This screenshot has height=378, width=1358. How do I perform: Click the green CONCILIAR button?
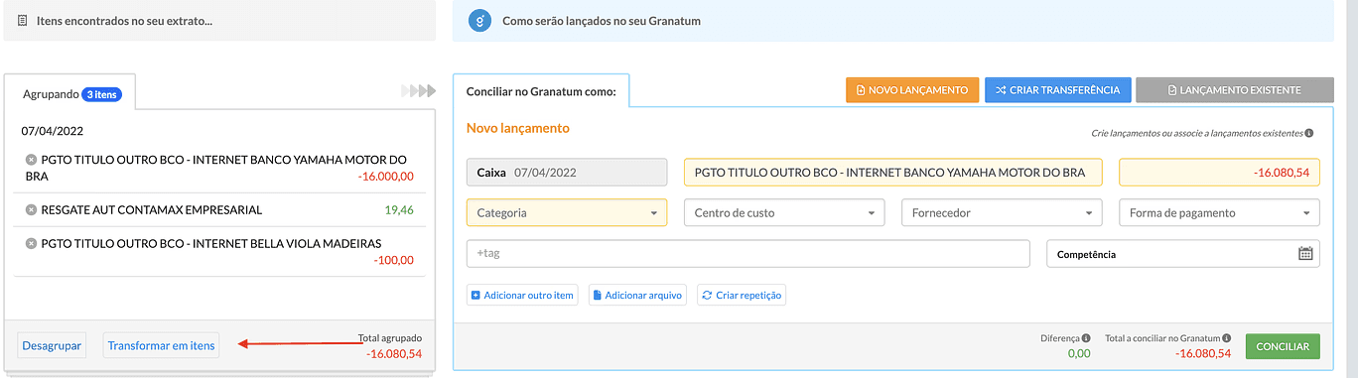[1283, 347]
